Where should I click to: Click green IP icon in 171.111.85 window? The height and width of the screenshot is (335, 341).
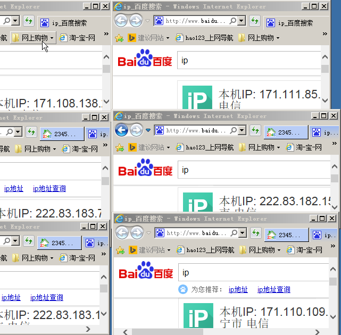coord(197,97)
